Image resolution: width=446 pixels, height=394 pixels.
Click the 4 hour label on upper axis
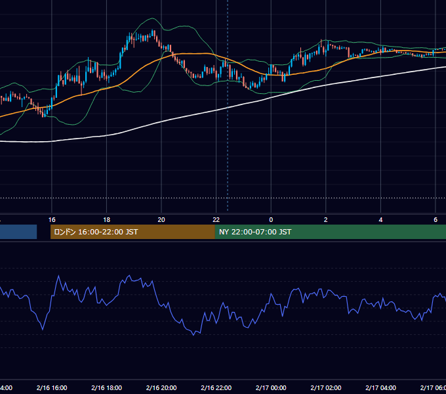pos(380,220)
